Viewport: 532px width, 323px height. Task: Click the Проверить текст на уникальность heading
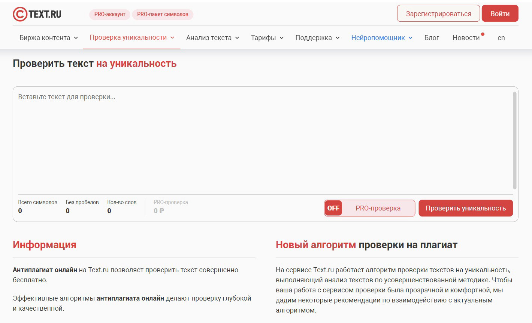[94, 64]
